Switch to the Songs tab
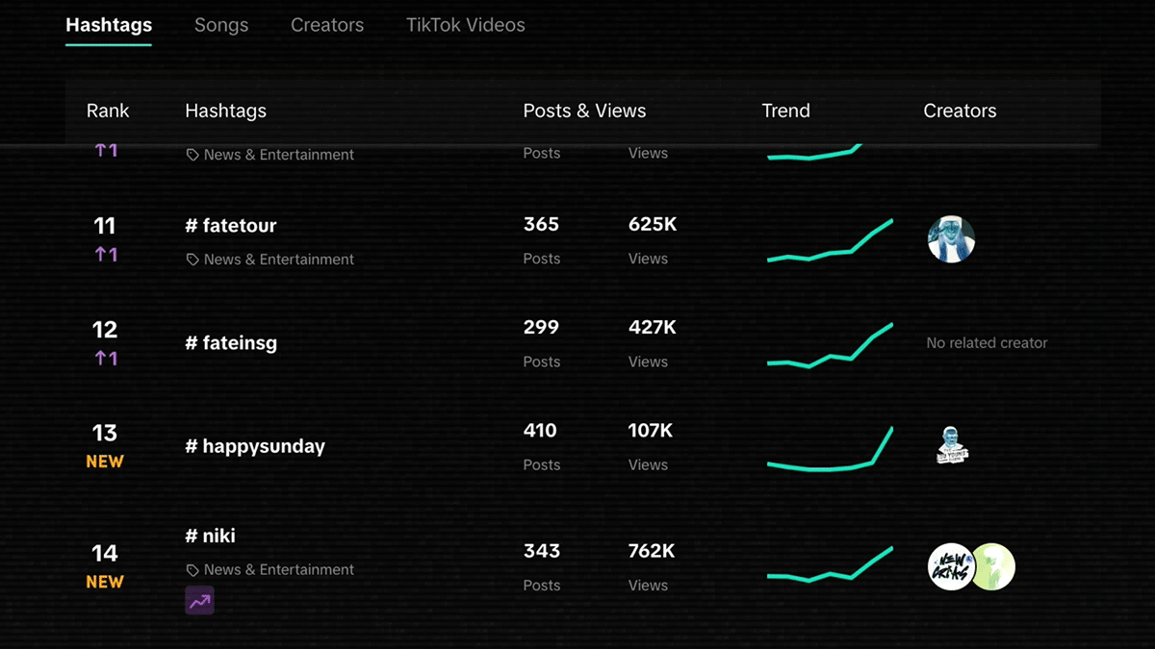Image resolution: width=1155 pixels, height=649 pixels. (x=221, y=25)
